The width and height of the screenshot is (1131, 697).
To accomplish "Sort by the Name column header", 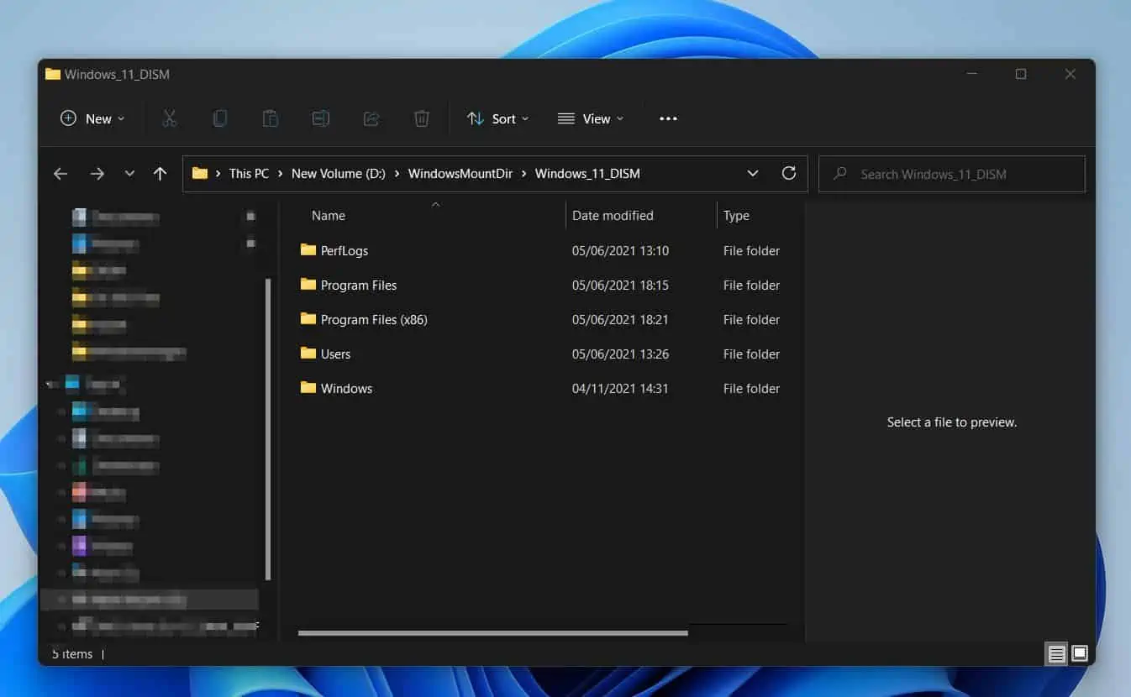I will coord(329,216).
